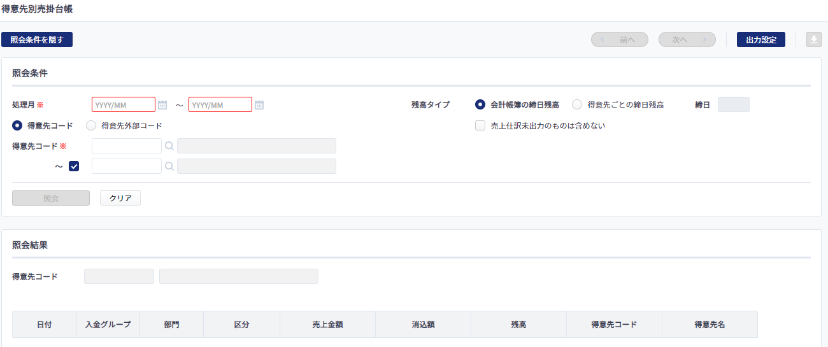
Task: Click the result 得意先コード code field
Action: (119, 276)
